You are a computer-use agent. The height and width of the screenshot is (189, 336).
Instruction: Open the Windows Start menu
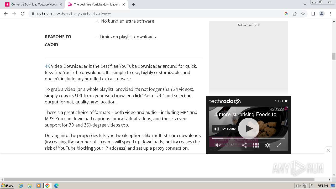7,186
